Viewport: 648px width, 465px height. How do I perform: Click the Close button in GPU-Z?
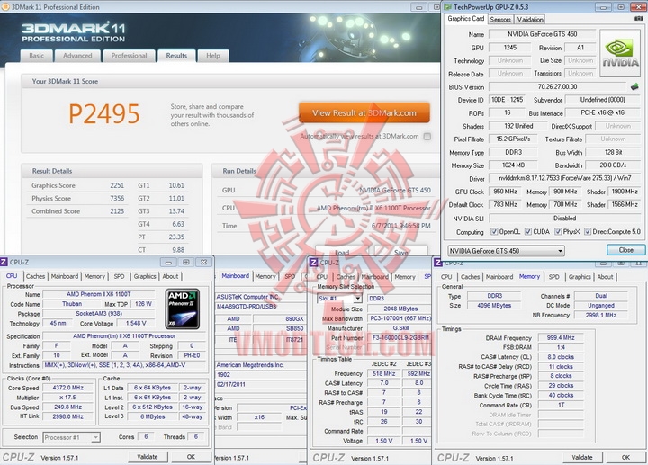(625, 250)
